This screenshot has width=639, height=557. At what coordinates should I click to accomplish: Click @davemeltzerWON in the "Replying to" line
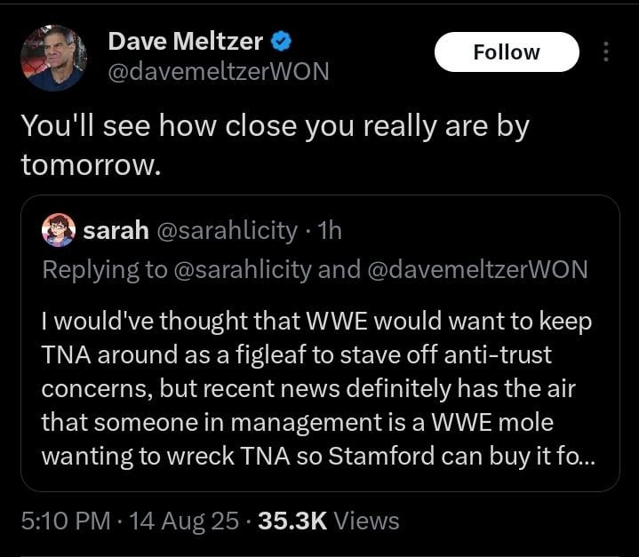(x=476, y=269)
